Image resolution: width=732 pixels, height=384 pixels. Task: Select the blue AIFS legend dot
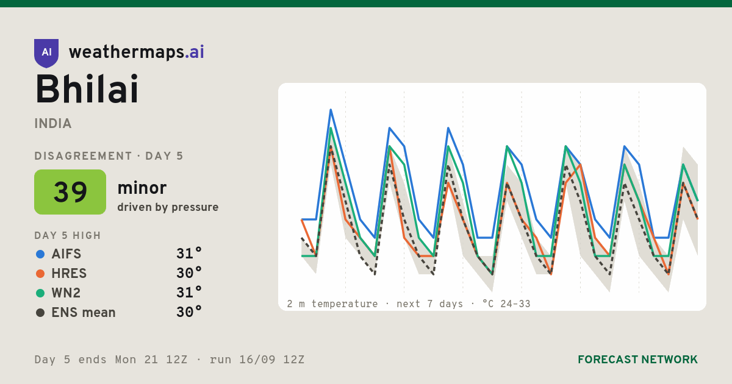(x=40, y=254)
